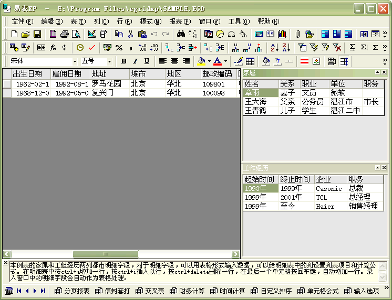
Task: Open the 报表(P) menu
Action: [180, 22]
